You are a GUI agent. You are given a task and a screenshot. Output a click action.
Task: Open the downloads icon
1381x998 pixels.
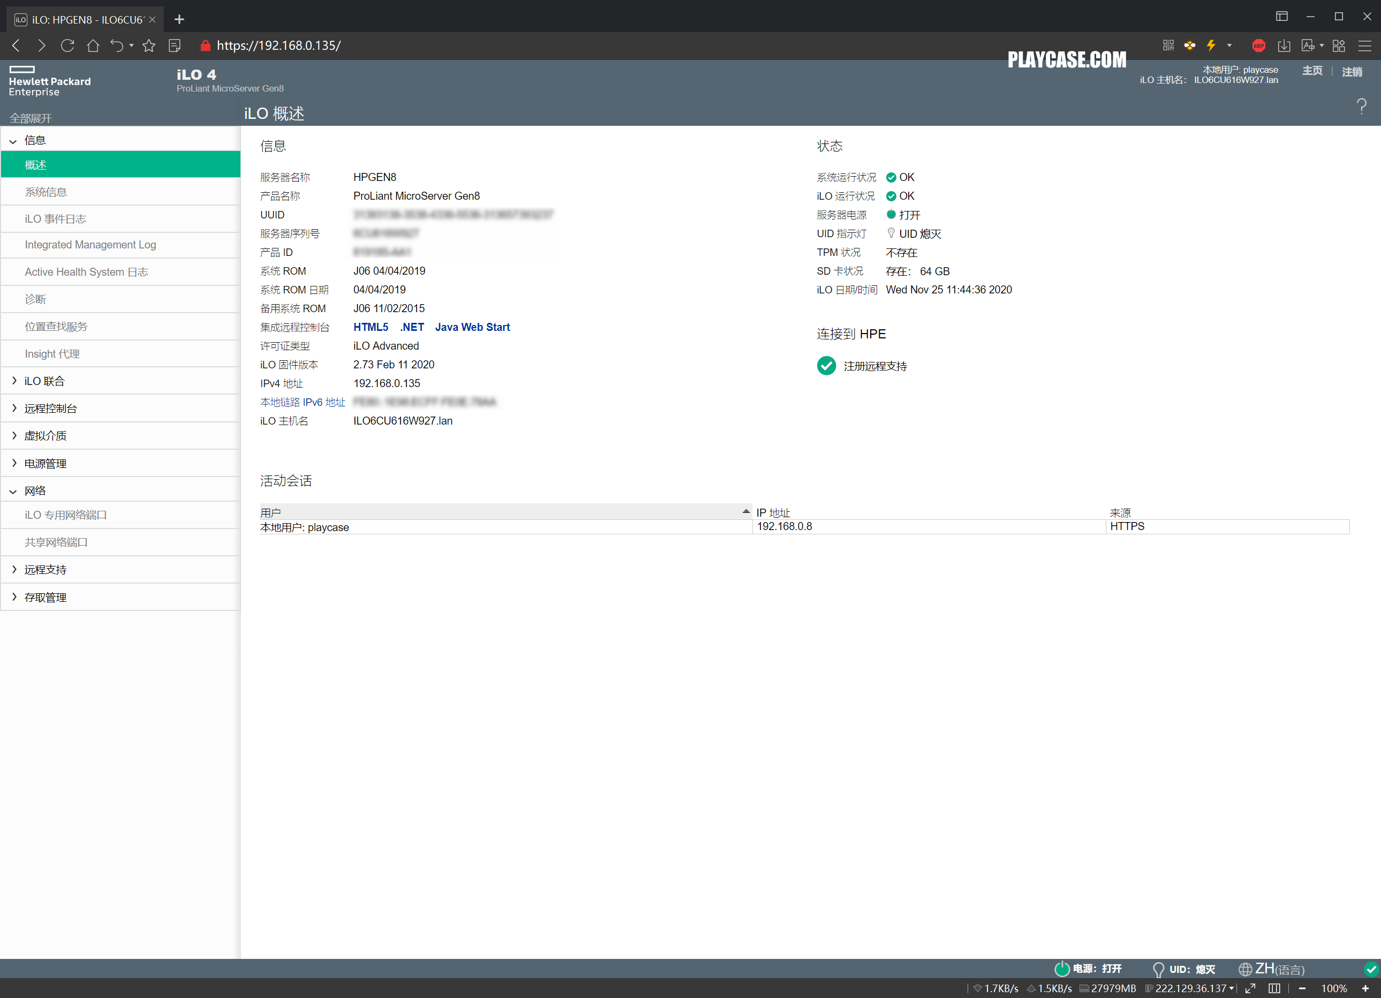click(x=1284, y=46)
